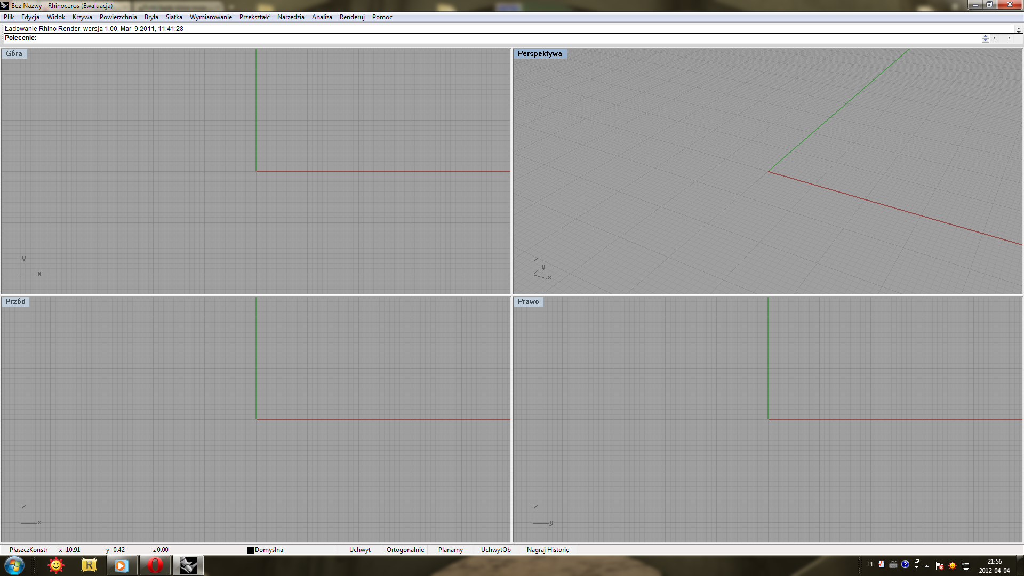Viewport: 1024px width, 576px height.
Task: Toggle Ortogonalnie mode in status bar
Action: coord(405,550)
